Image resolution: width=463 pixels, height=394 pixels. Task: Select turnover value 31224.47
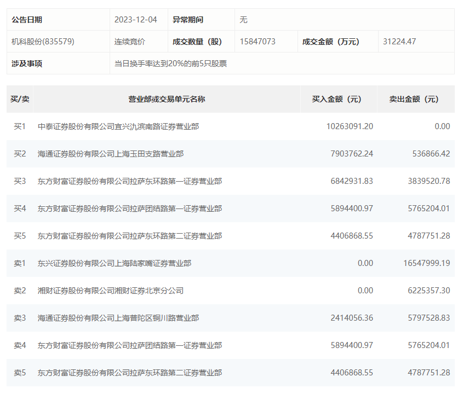click(x=399, y=42)
